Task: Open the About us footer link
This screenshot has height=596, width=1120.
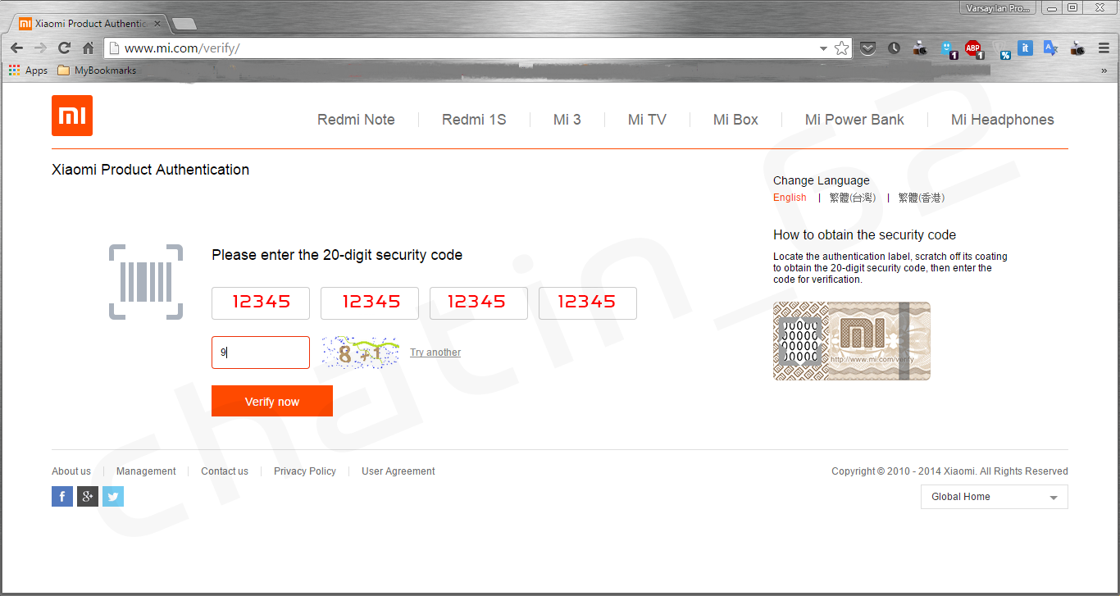Action: (71, 471)
